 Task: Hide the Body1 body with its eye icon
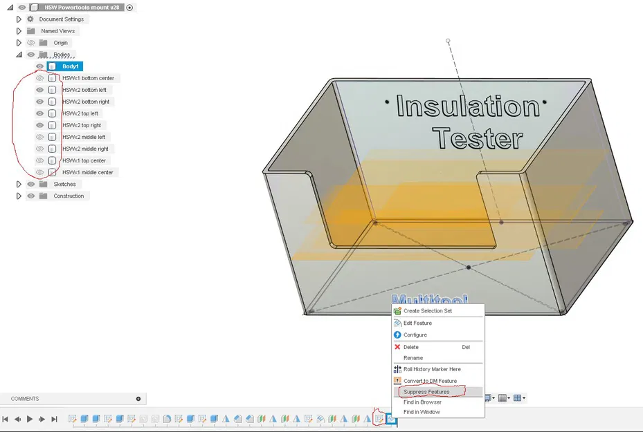39,66
